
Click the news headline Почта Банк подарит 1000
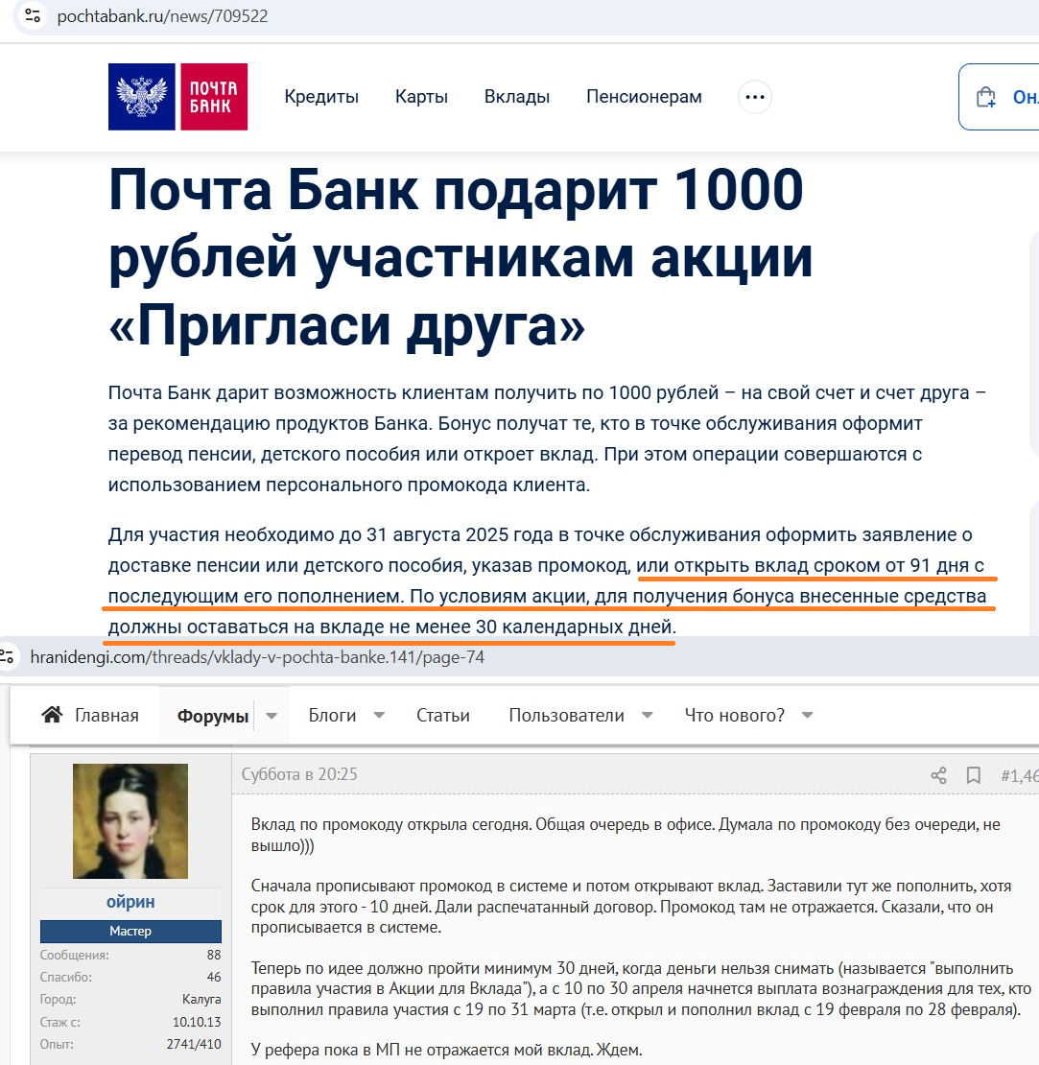(460, 258)
